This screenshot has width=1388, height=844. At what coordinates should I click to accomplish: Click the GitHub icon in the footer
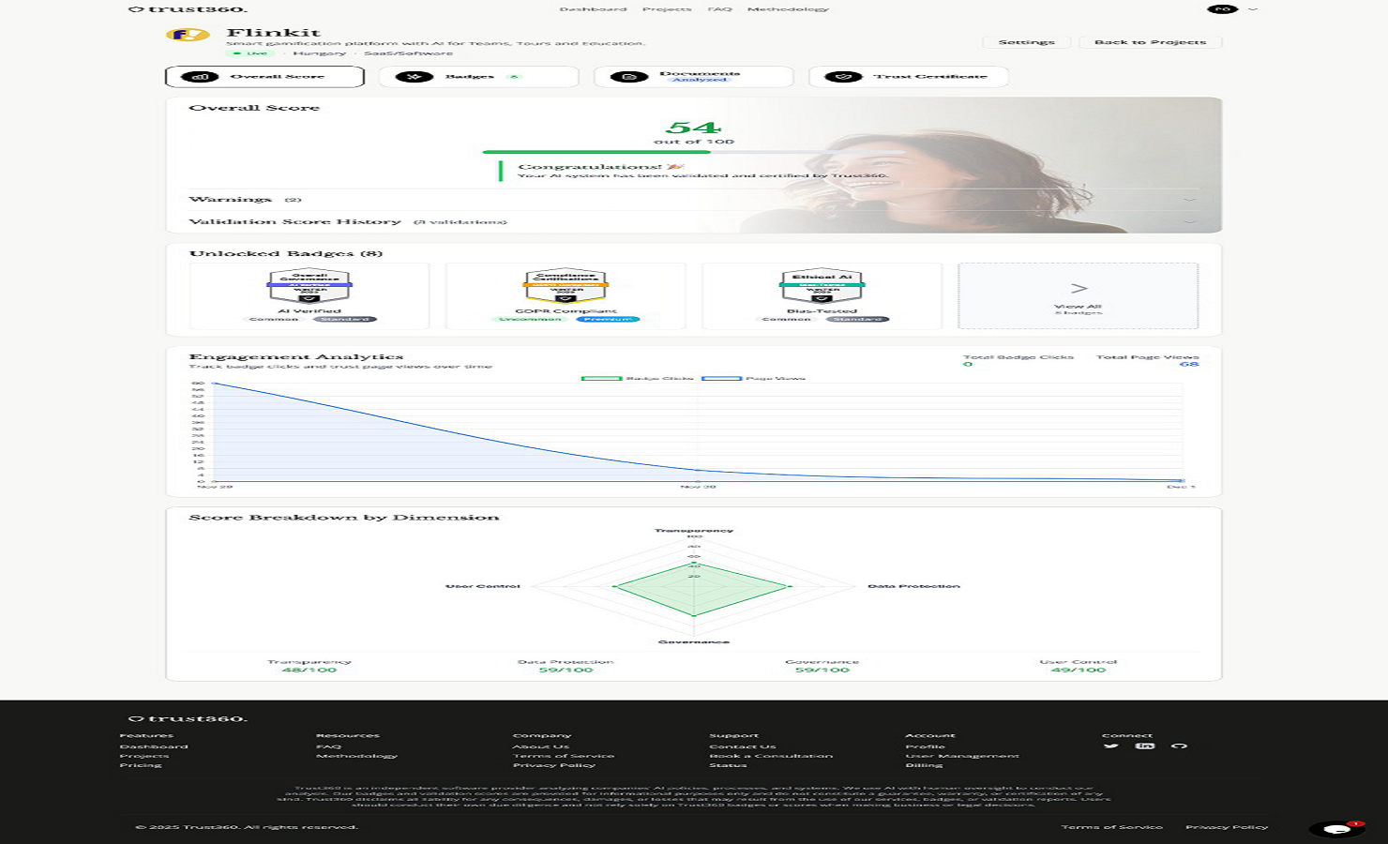pyautogui.click(x=1179, y=746)
